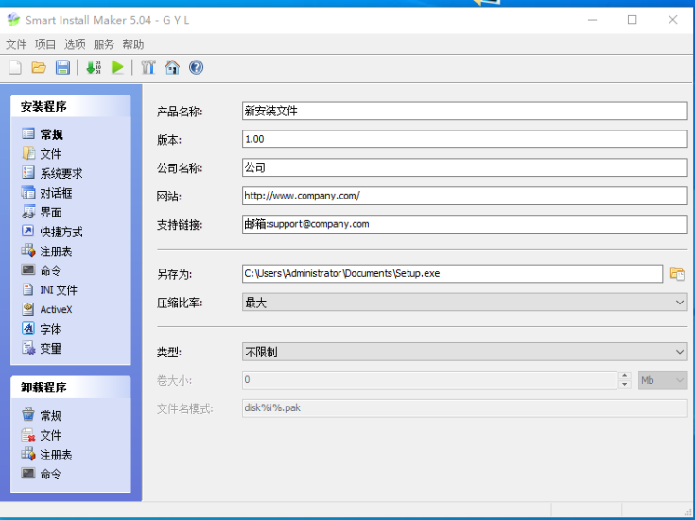This screenshot has width=695, height=520.
Task: Click the 支持链接 email field
Action: [464, 224]
